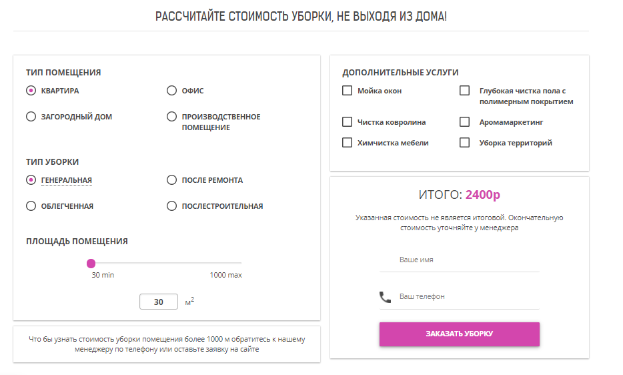Select the Офис room type
623x375 pixels.
coord(171,91)
